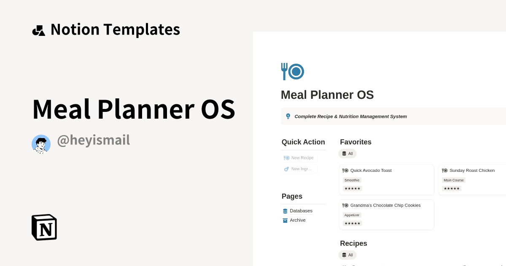This screenshot has width=506, height=266.
Task: Toggle the All filter under Favorites
Action: [x=347, y=153]
